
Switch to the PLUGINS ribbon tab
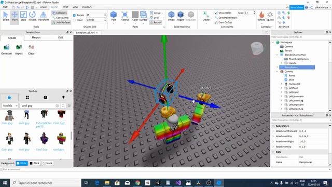coord(87,7)
